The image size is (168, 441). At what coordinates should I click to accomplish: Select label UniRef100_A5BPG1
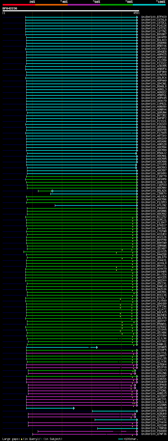pos(154,95)
